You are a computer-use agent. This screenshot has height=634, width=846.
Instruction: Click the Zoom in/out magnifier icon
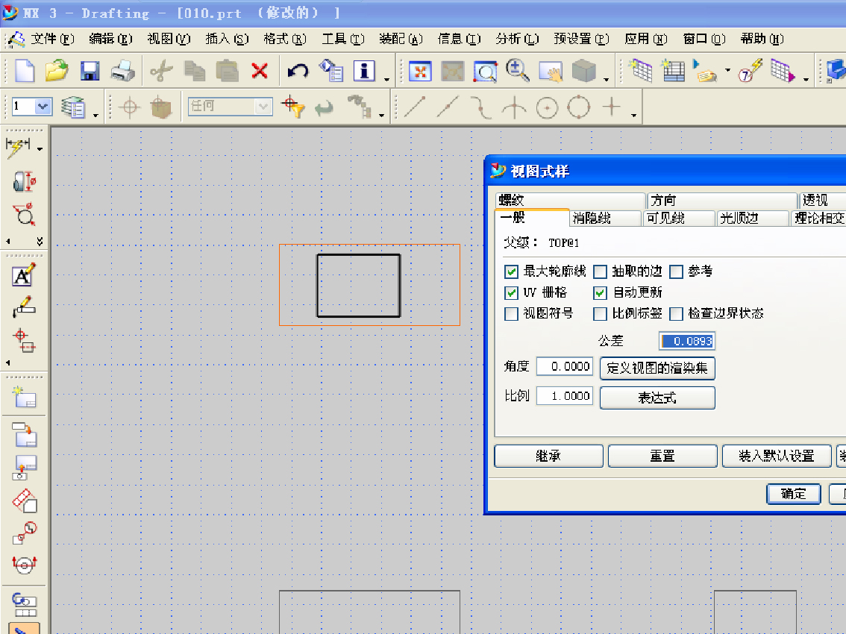click(518, 71)
